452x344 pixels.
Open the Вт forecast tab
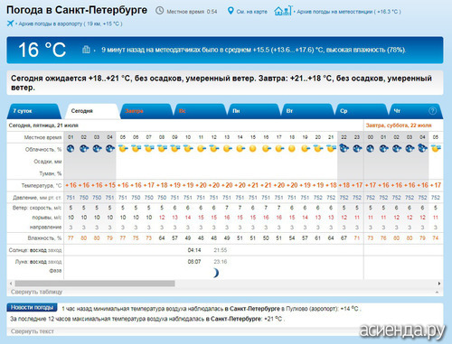point(307,111)
